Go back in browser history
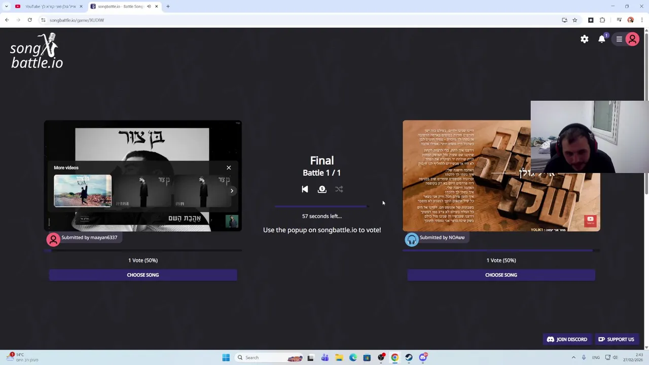 7,20
